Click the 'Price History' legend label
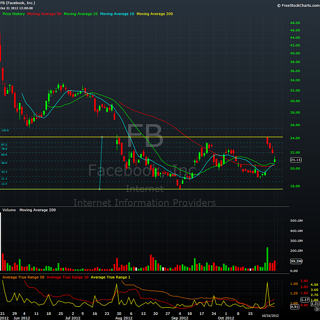The width and height of the screenshot is (320, 320). (13, 14)
